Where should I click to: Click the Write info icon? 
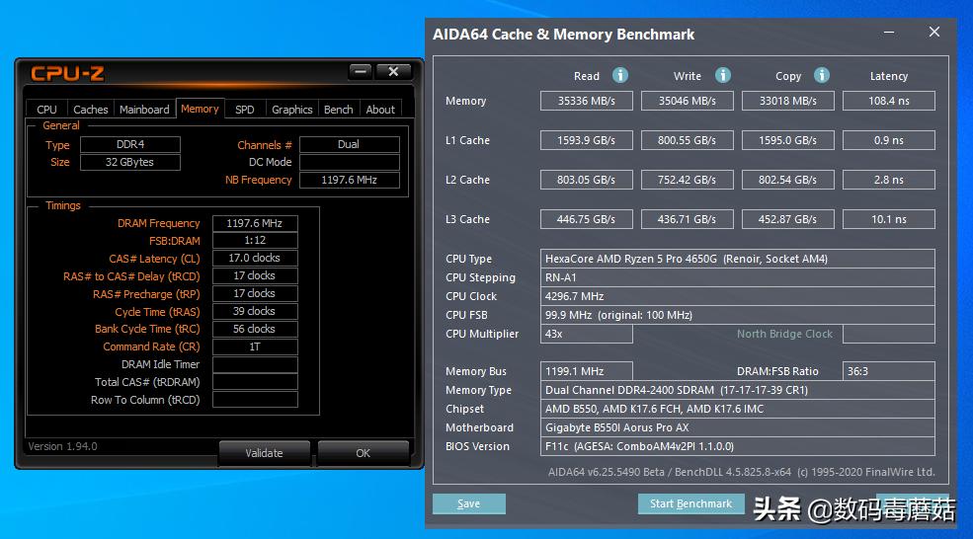723,76
